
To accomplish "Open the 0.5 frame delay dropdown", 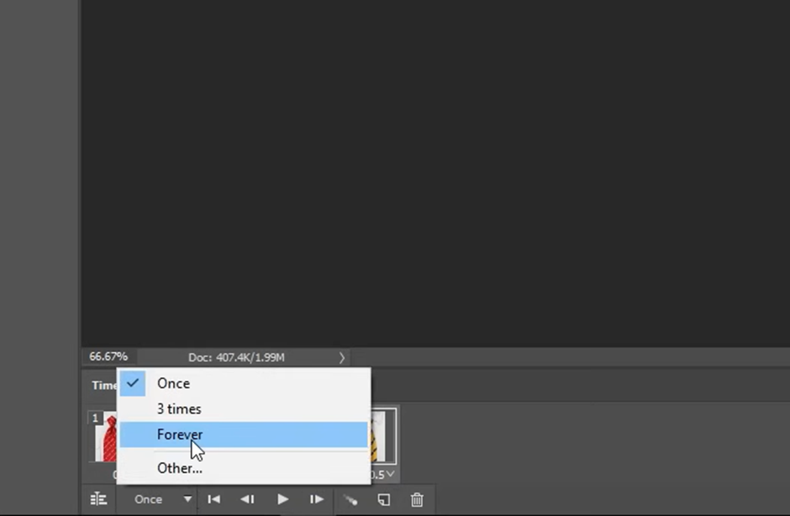I will tap(383, 475).
